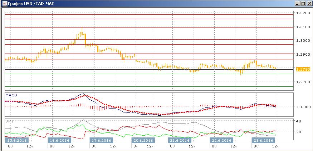Click the 21.6.2016 date marker
The width and height of the screenshot is (313, 151).
(180, 140)
